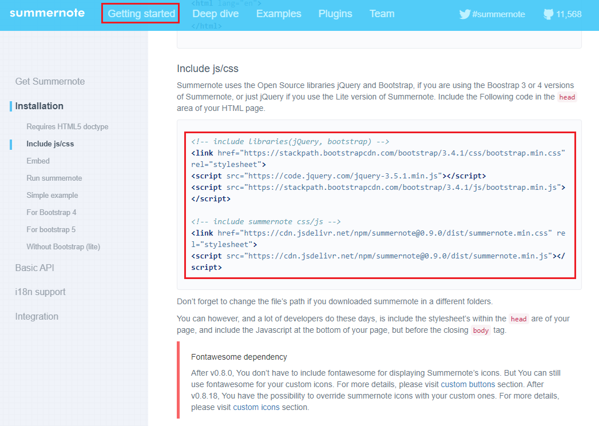
Task: Open the #summernote Twitter link
Action: (x=492, y=14)
